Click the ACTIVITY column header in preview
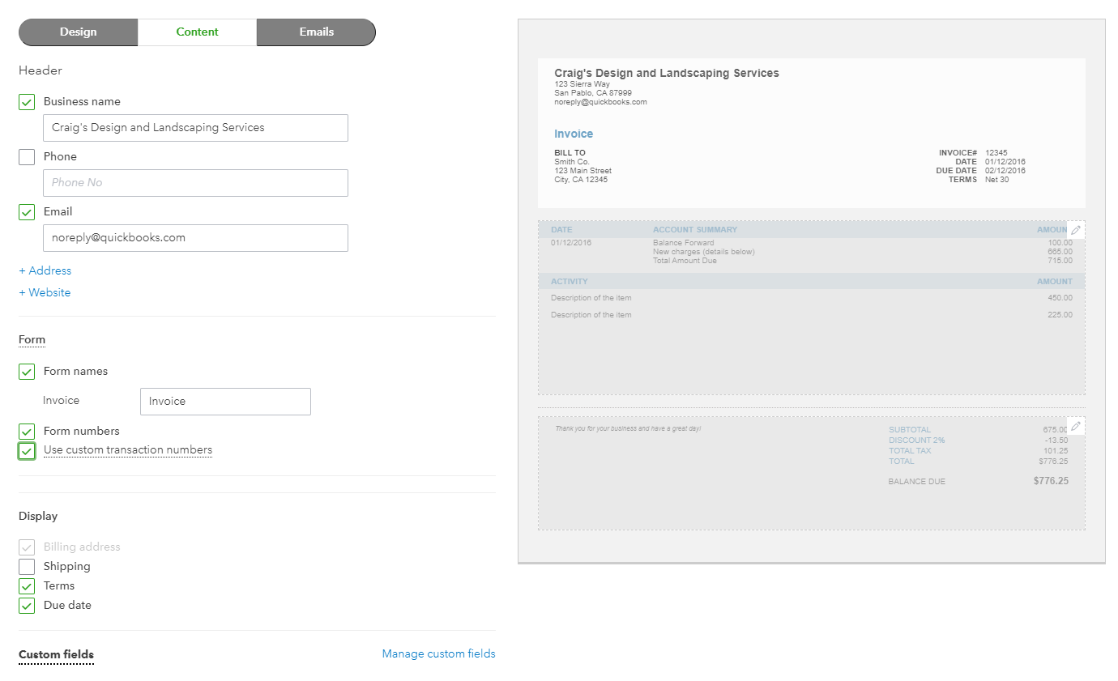This screenshot has height=681, width=1118. click(570, 282)
